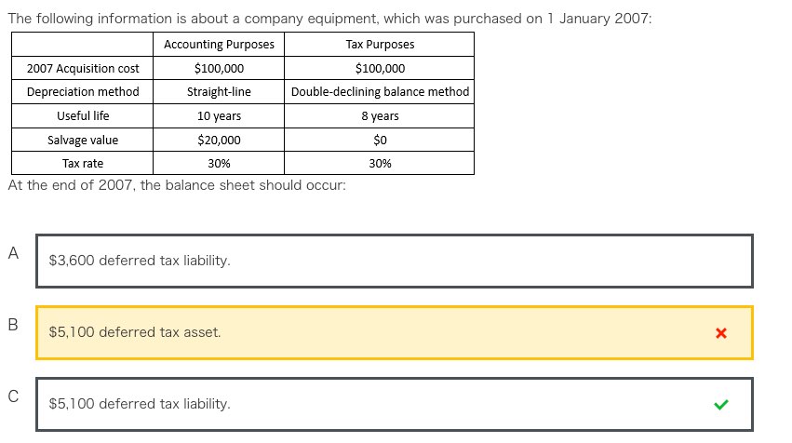Click the 10 years useful life cell
Image resolution: width=792 pixels, height=443 pixels.
coord(219,116)
